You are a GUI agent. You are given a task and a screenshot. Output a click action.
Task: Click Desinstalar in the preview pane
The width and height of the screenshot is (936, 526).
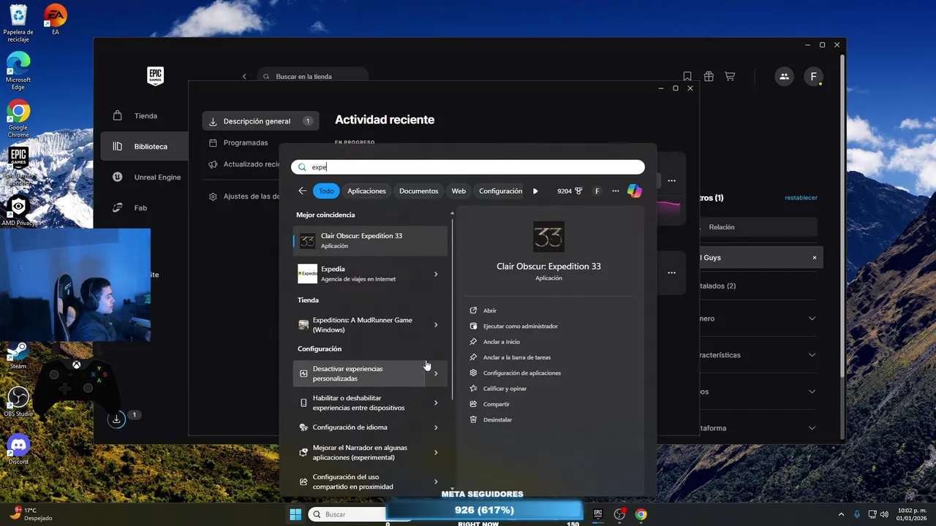(497, 419)
